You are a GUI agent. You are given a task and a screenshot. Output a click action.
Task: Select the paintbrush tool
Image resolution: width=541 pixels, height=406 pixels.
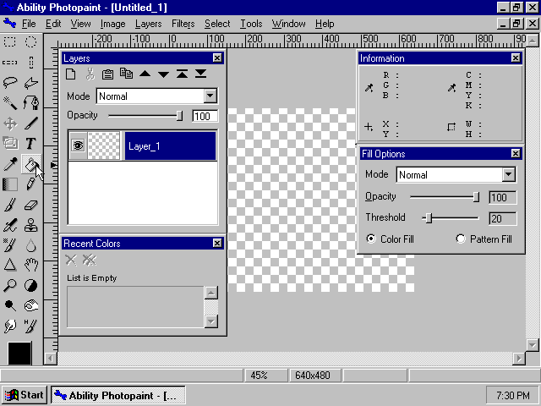click(10, 205)
